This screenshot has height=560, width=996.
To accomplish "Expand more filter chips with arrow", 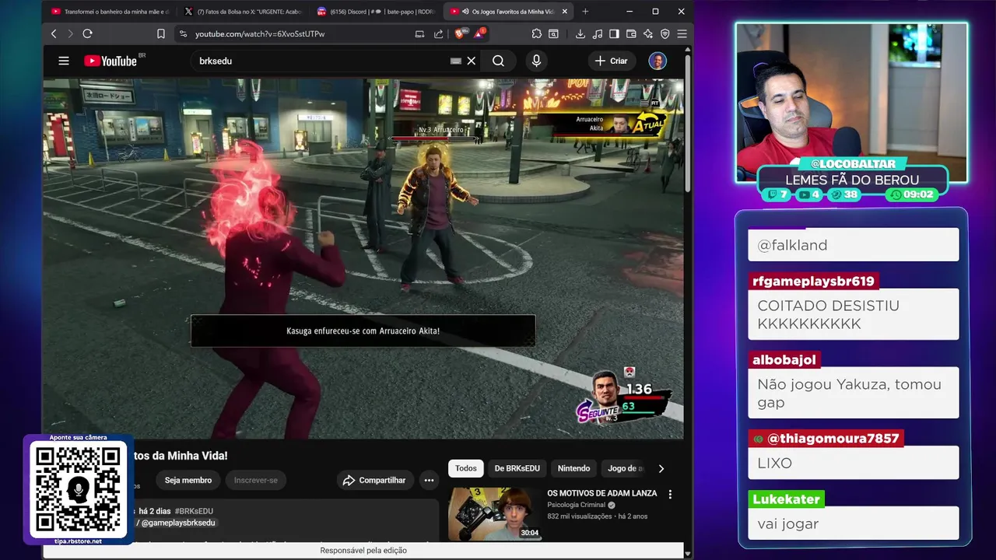I will (x=661, y=468).
